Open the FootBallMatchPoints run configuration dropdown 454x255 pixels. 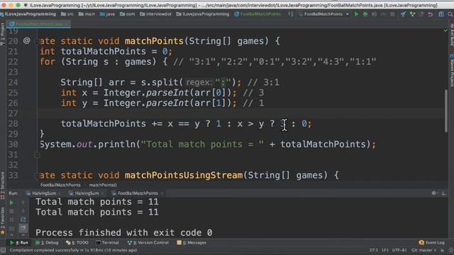coord(323,14)
